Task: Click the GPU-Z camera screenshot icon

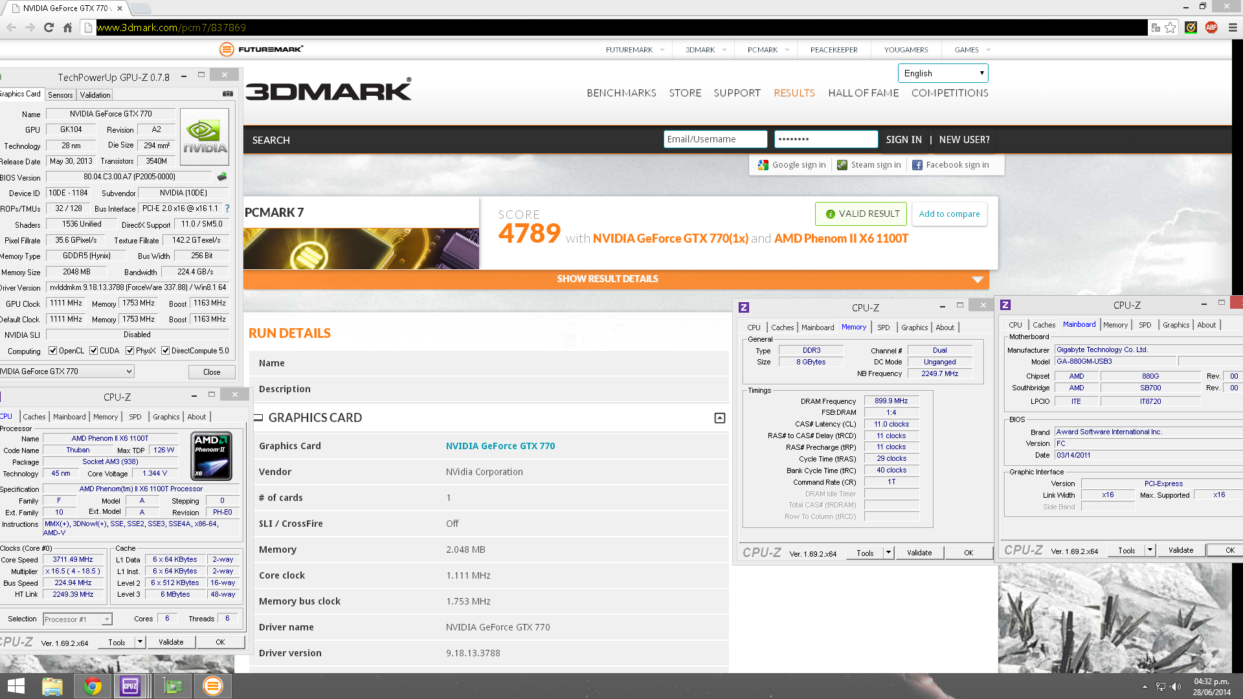Action: click(228, 94)
